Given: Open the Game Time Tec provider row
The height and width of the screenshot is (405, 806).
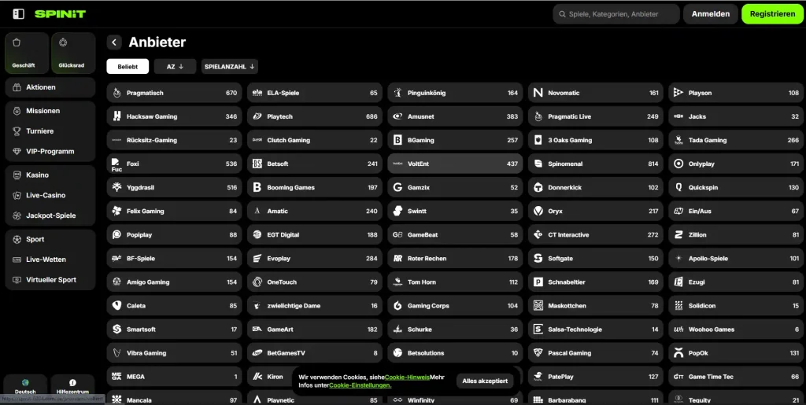Looking at the screenshot, I should click(736, 376).
